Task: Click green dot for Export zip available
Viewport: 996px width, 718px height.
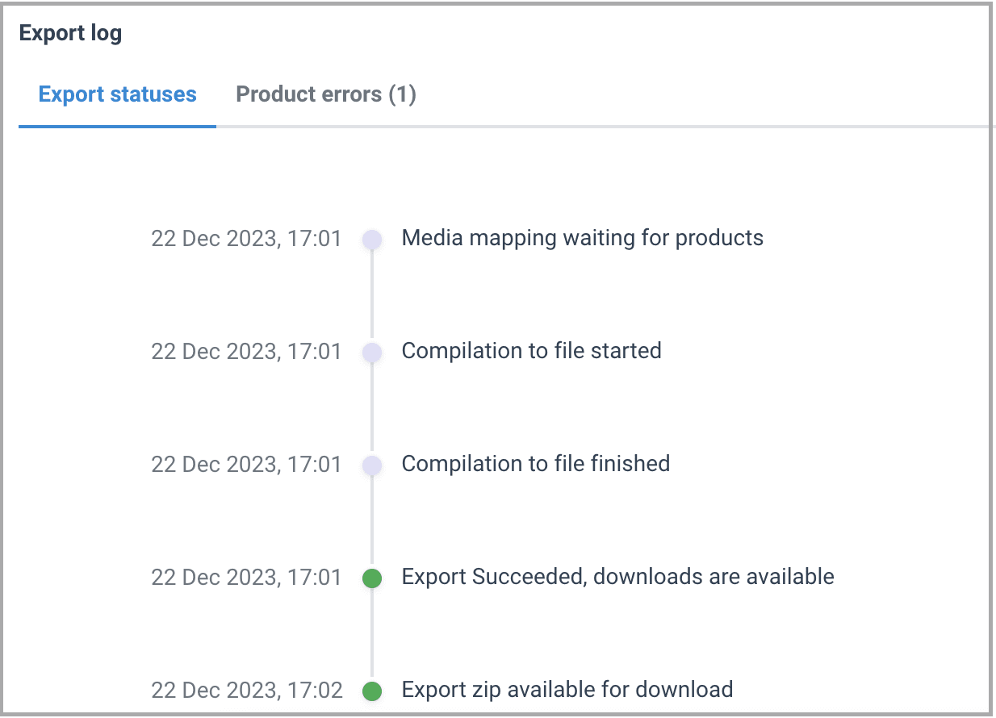Action: pos(372,691)
